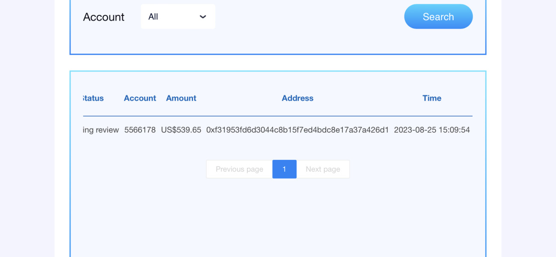The height and width of the screenshot is (257, 556).
Task: Click the wallet address starting with 0xf31953
Action: tap(297, 130)
